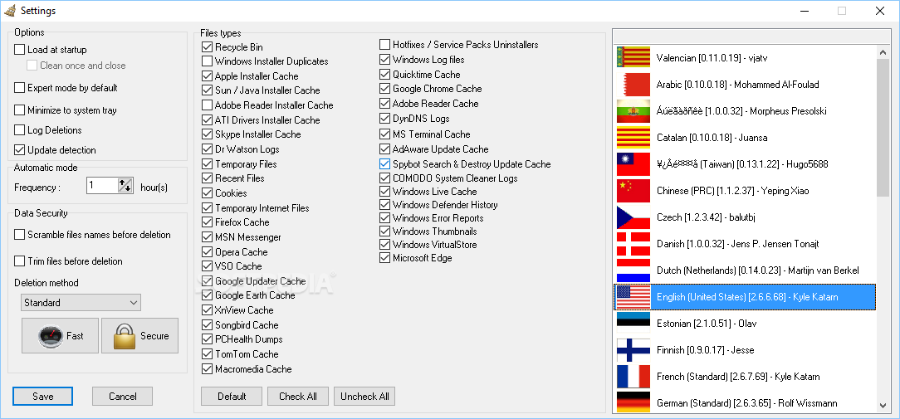Click the Taiwan flag icon
The width and height of the screenshot is (900, 419).
(633, 164)
